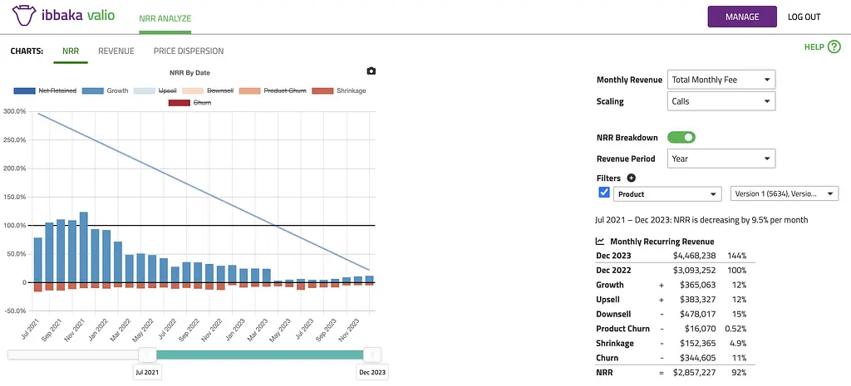This screenshot has height=386, width=851.
Task: Open the Revenue Period dropdown
Action: [721, 159]
